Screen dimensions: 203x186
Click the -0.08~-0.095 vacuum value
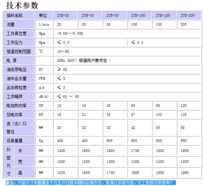pyautogui.click(x=70, y=34)
